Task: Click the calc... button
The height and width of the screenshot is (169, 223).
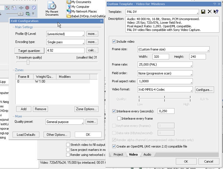Action: [x=92, y=50]
